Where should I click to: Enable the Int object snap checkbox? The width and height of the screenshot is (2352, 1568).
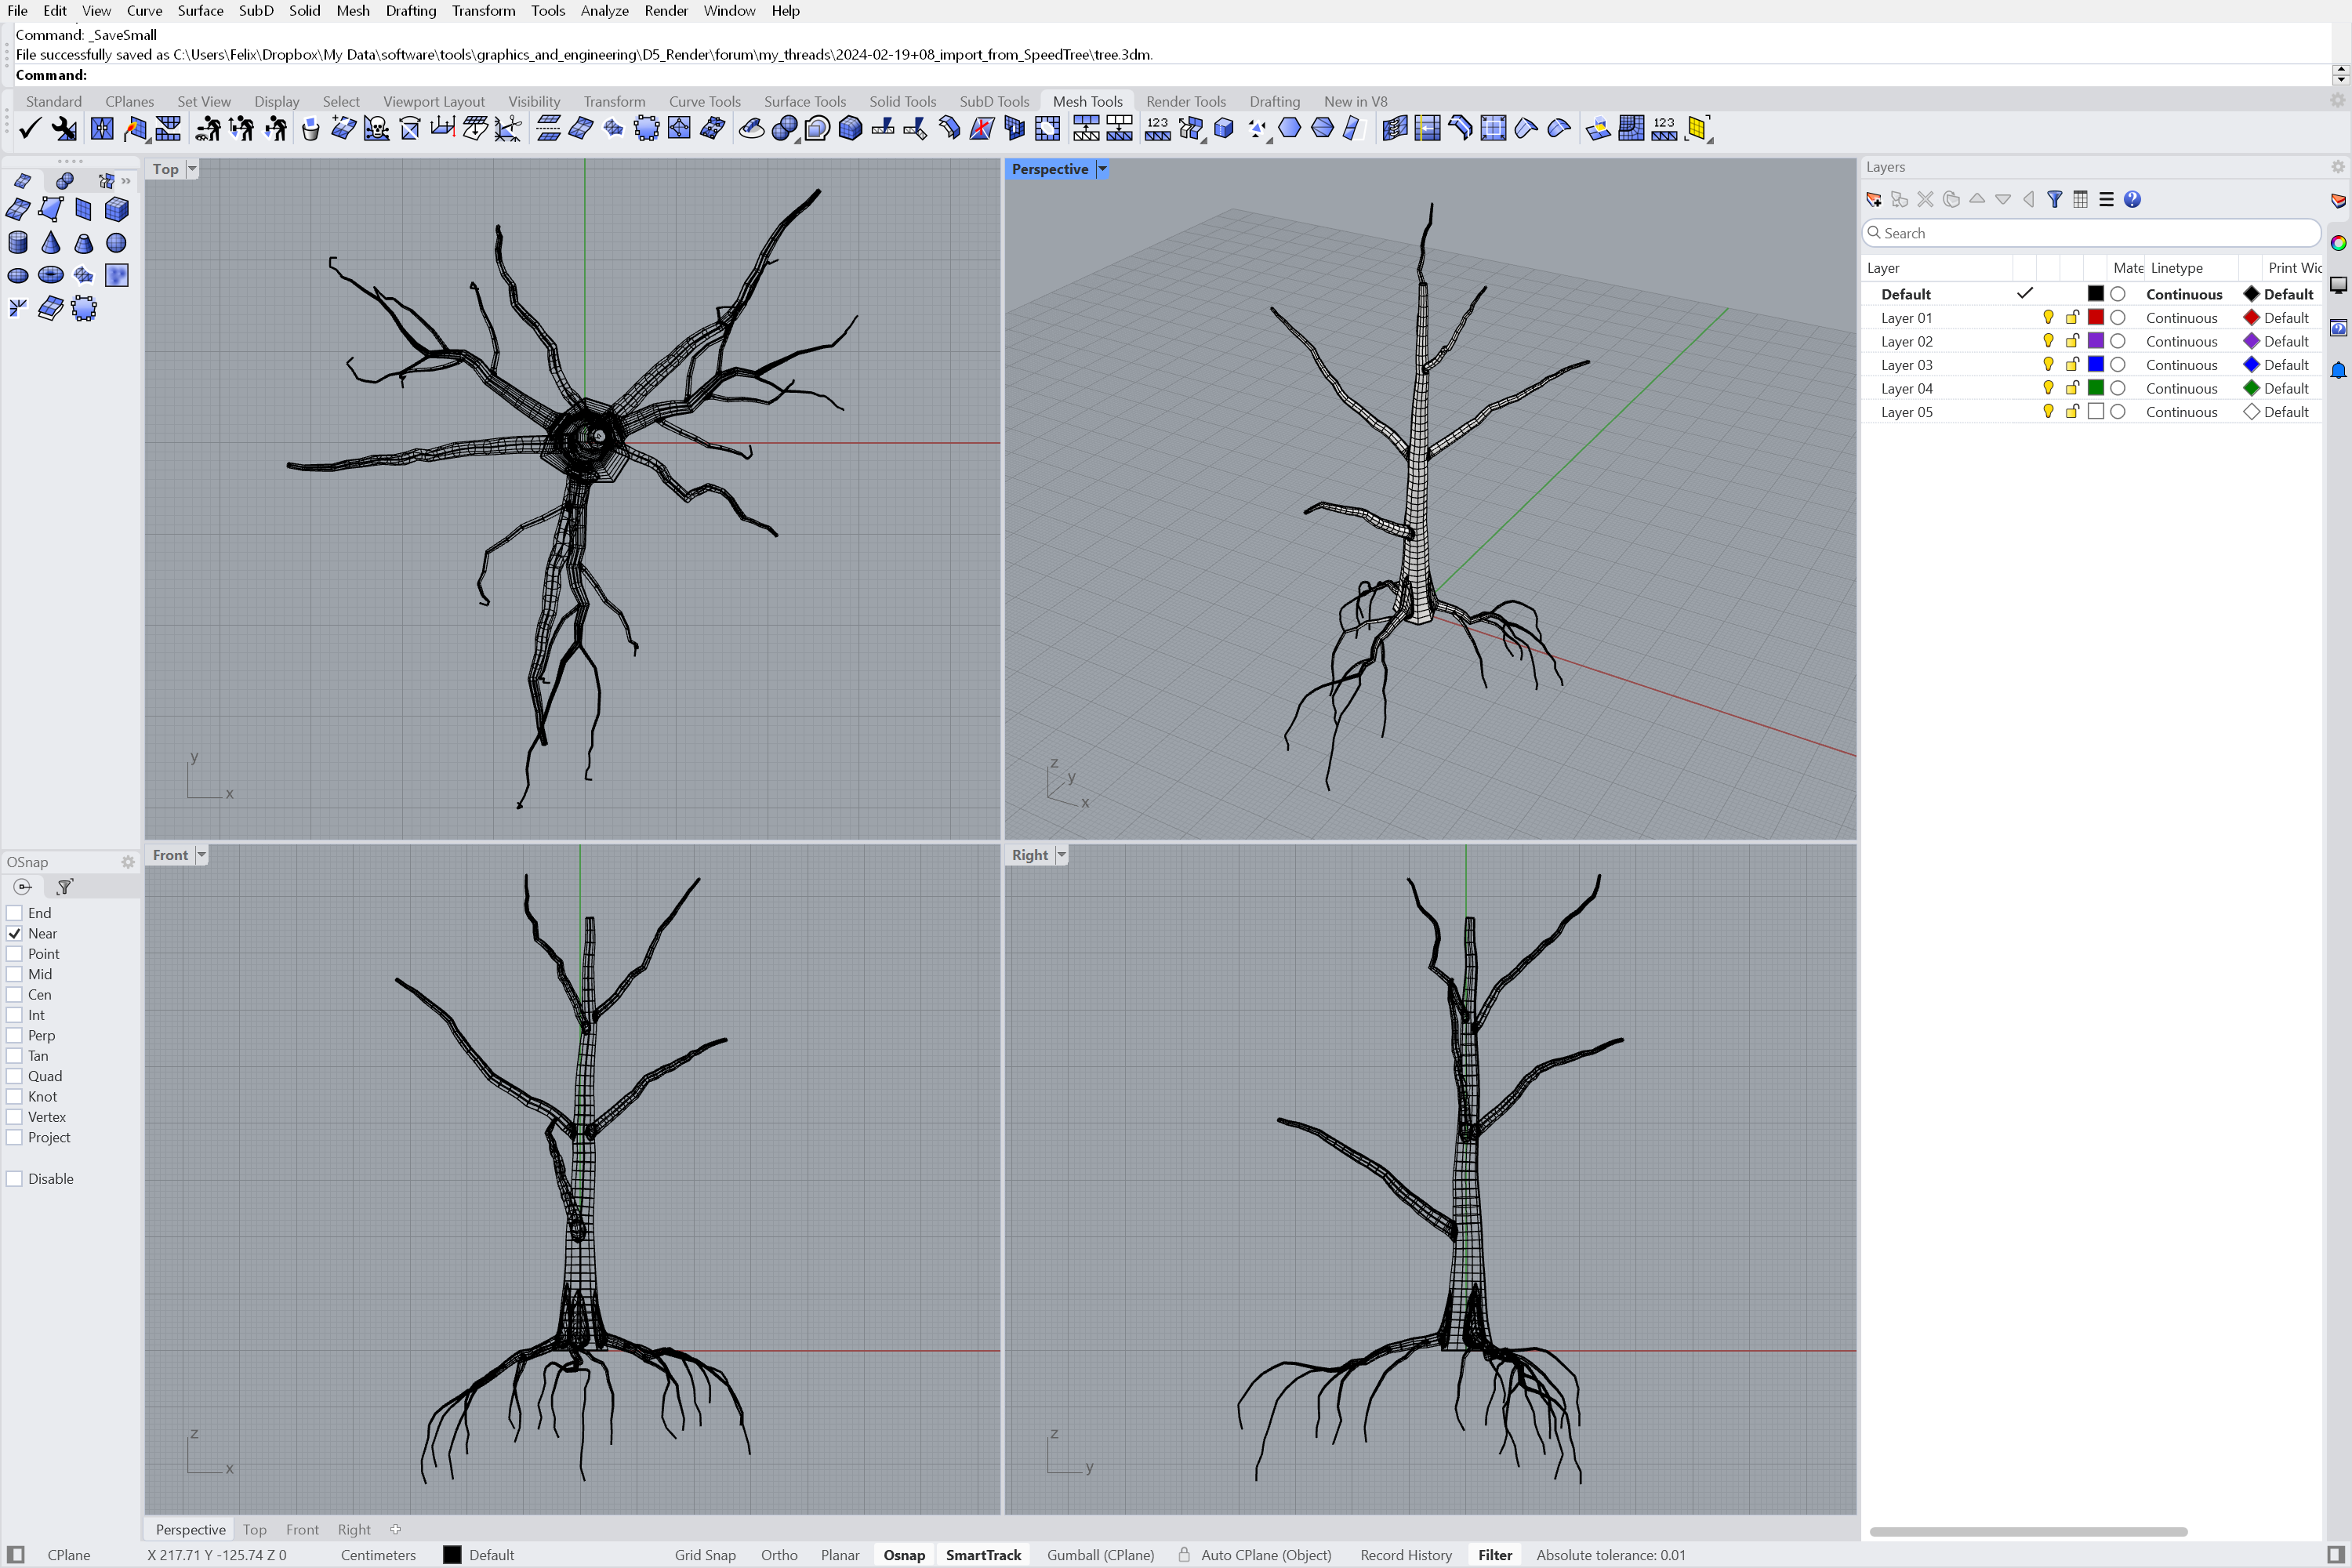15,1015
